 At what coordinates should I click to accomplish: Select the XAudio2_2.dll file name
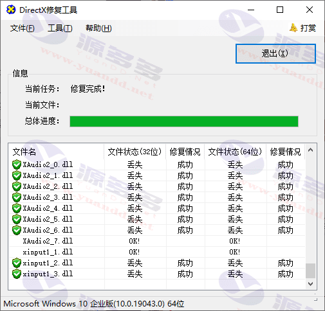[x=48, y=186]
